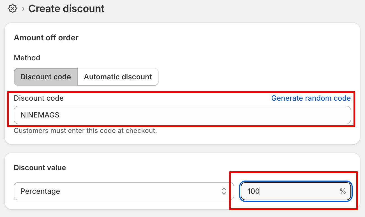This screenshot has width=365, height=217.
Task: Click the Discount code label above the input
Action: 39,98
